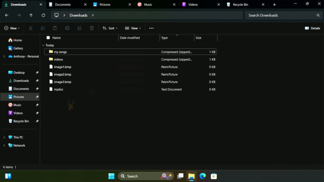Go up one folder level

click(31, 15)
